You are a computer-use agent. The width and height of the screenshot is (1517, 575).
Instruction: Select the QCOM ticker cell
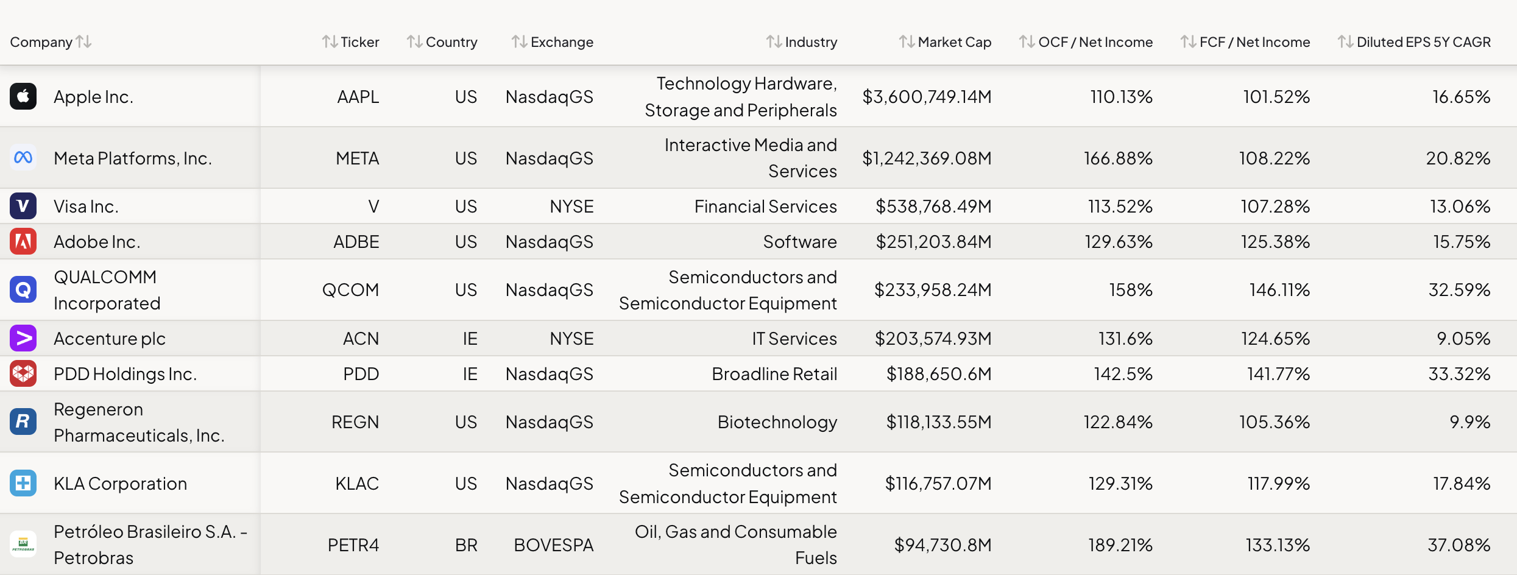click(351, 290)
